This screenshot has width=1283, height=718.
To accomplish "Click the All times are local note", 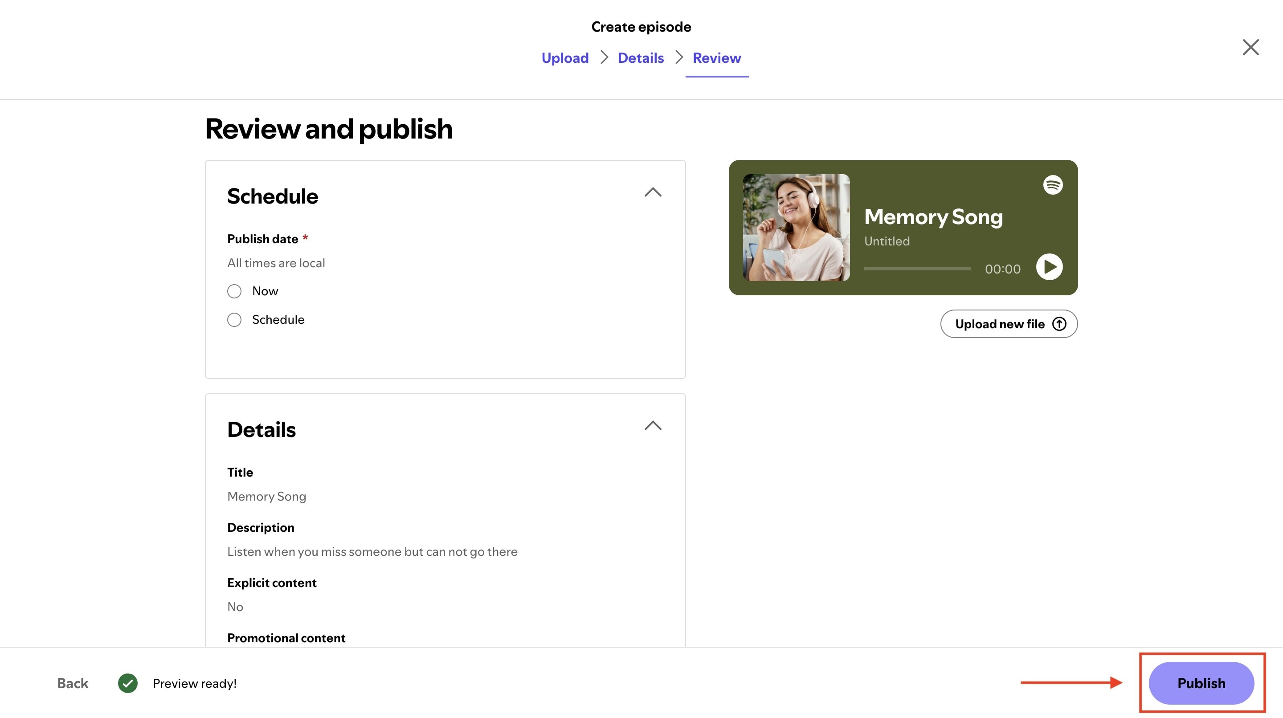I will 276,263.
